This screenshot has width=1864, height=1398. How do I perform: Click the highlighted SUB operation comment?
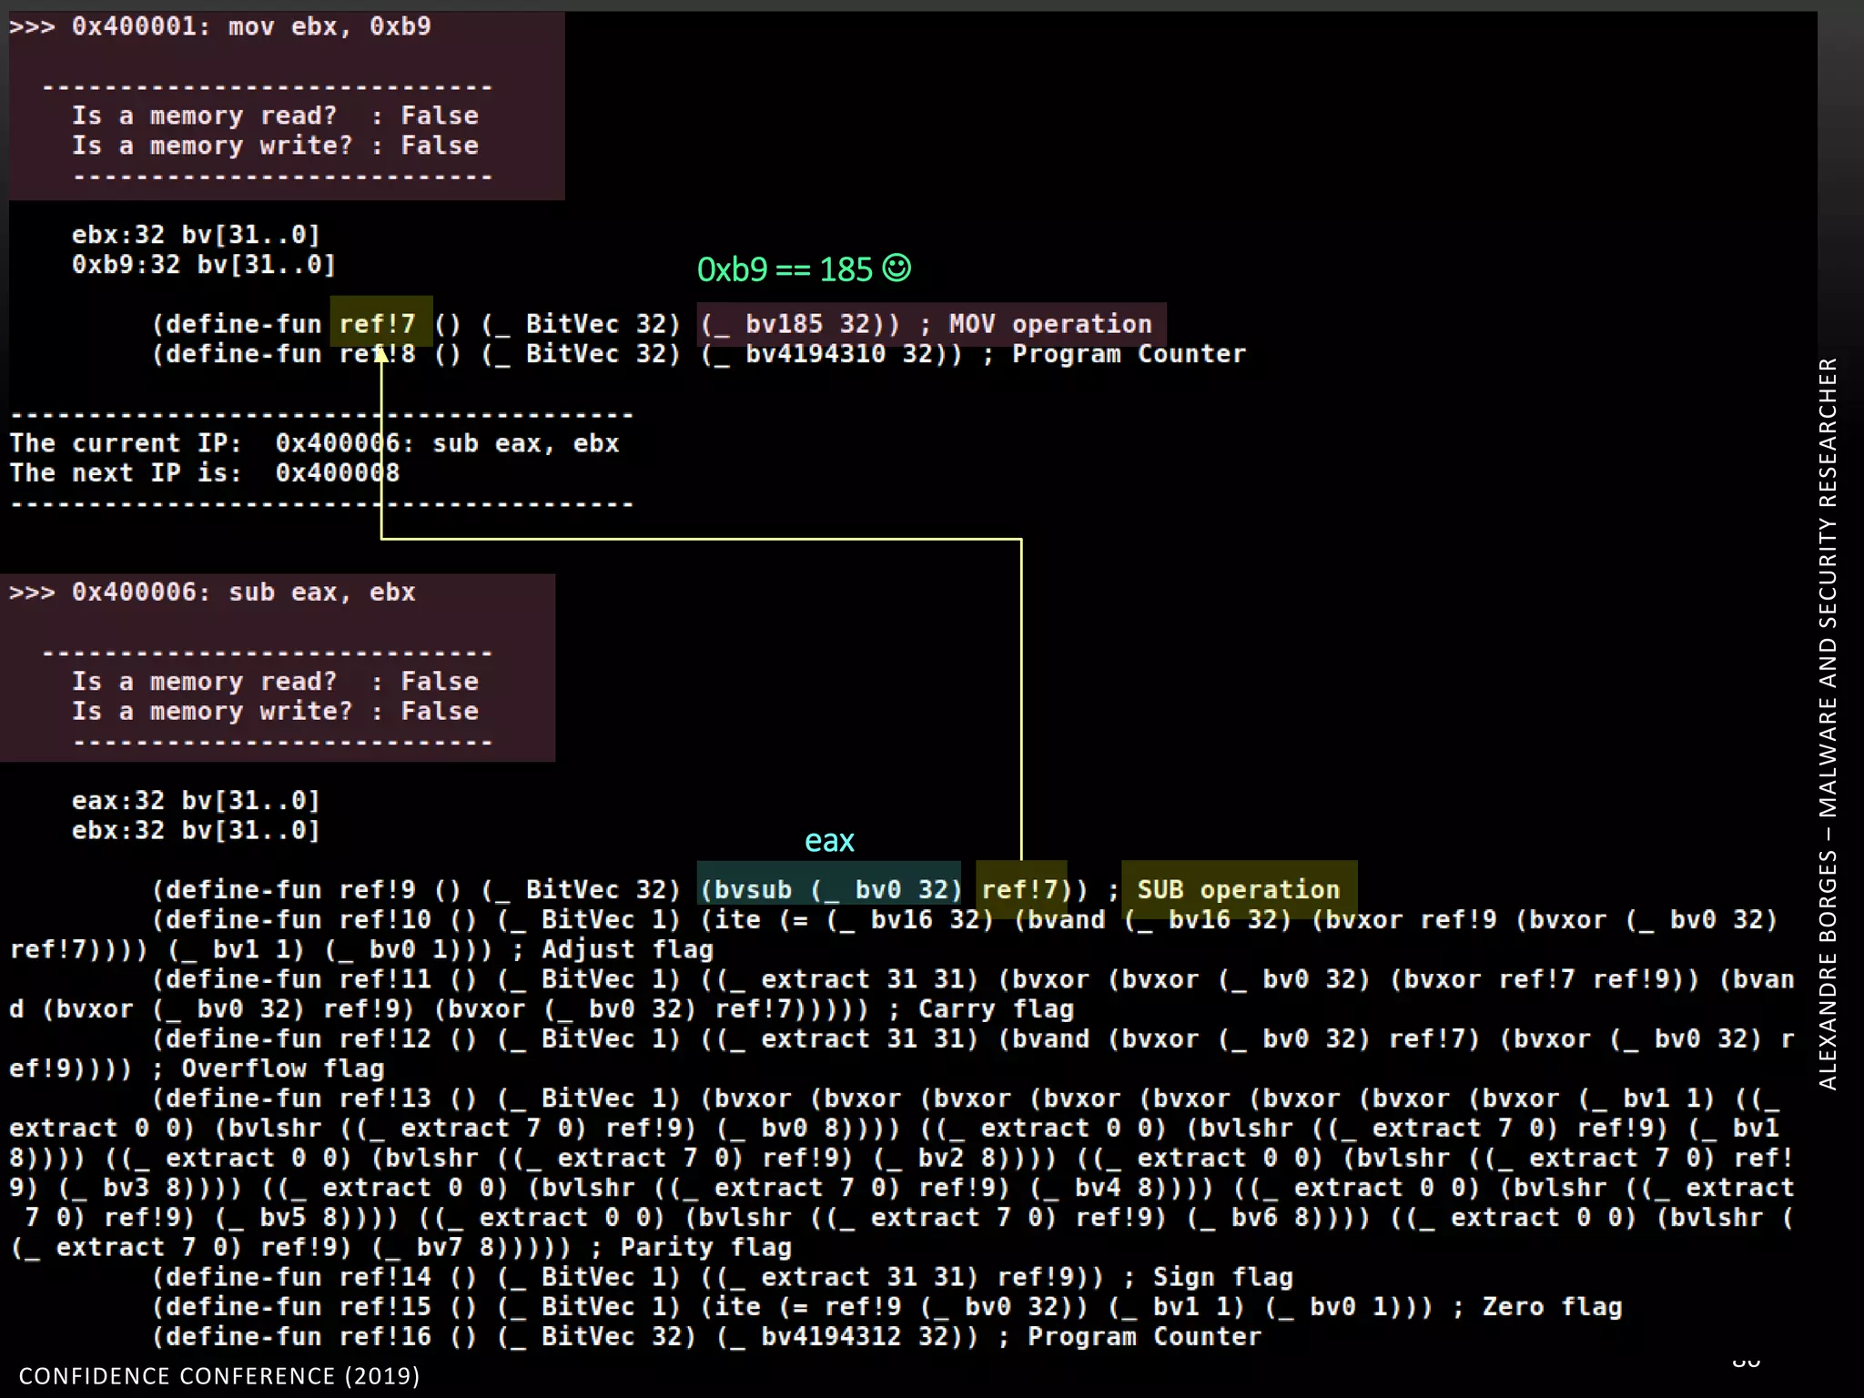pyautogui.click(x=1238, y=888)
